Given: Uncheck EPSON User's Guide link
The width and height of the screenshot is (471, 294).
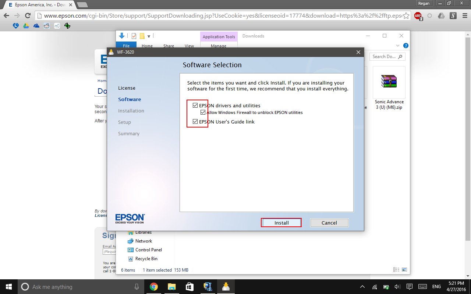Looking at the screenshot, I should [195, 122].
